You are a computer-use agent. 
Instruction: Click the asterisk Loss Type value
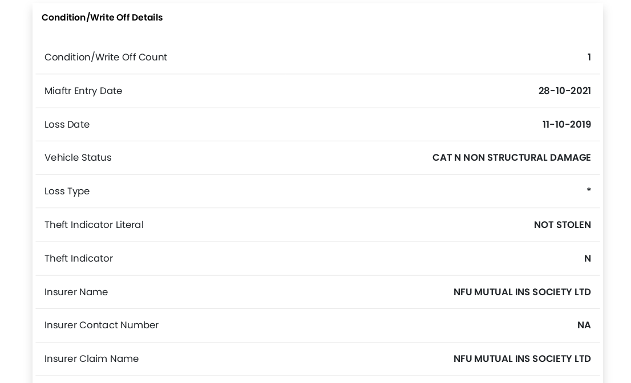pos(589,190)
